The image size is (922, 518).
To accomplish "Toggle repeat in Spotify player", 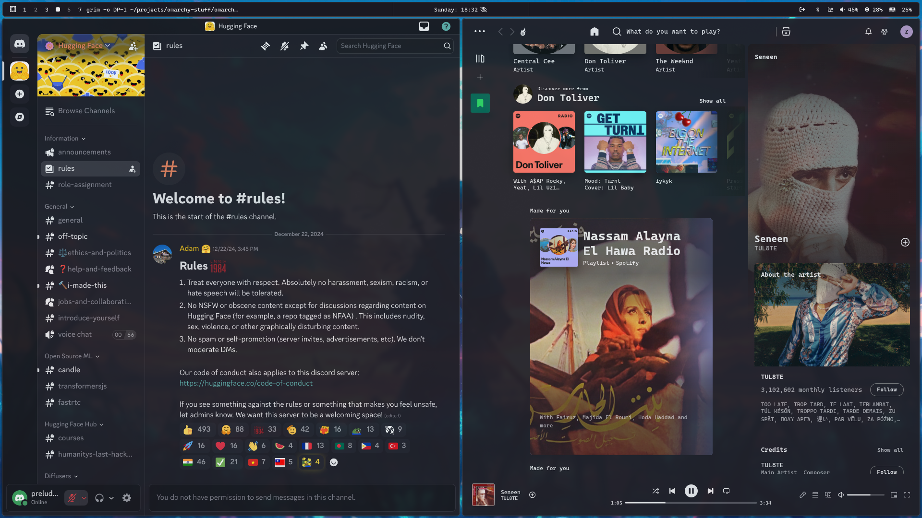I will point(727,491).
